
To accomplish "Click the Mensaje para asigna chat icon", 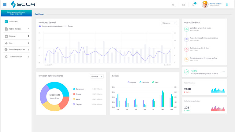I will point(186,59).
